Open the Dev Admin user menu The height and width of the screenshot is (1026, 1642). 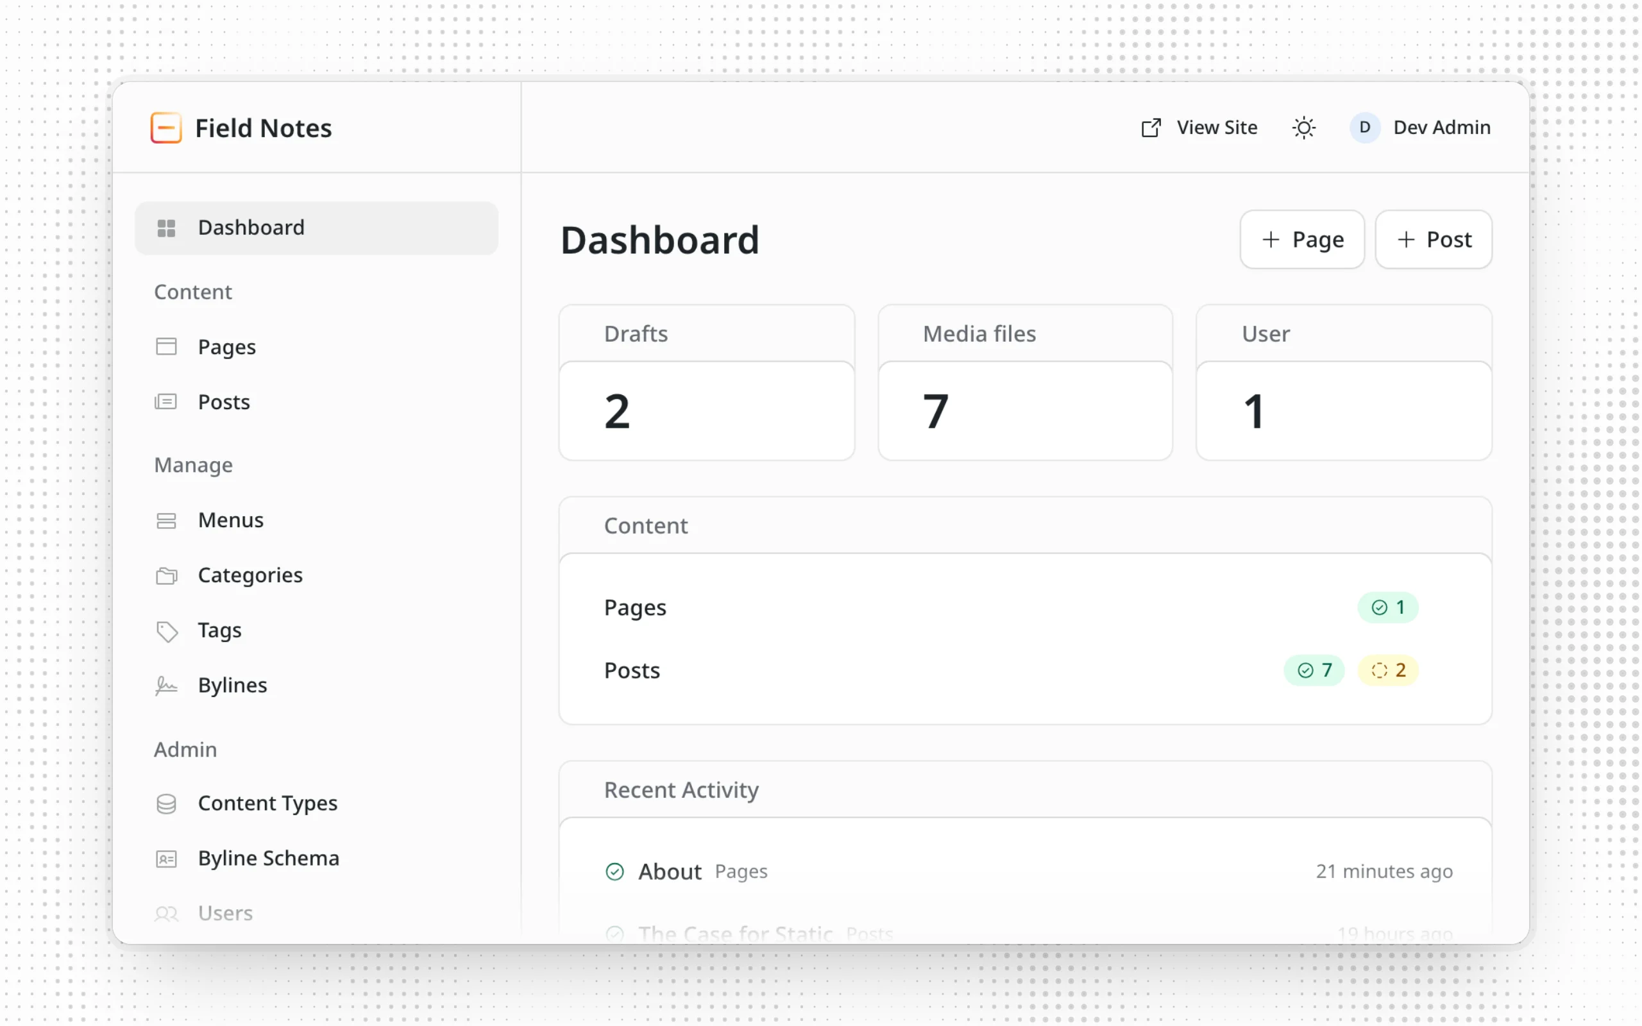click(1420, 128)
